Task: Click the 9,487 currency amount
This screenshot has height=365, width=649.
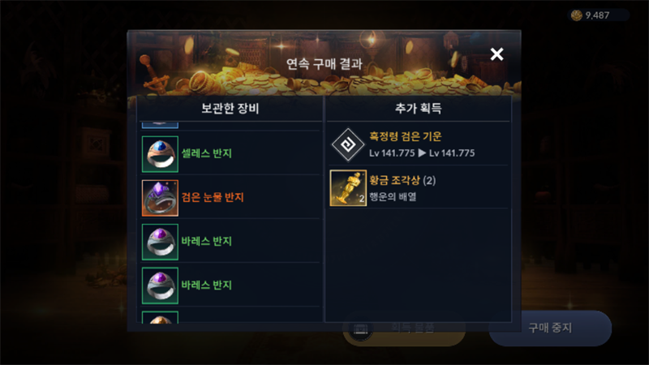Action: coord(597,15)
